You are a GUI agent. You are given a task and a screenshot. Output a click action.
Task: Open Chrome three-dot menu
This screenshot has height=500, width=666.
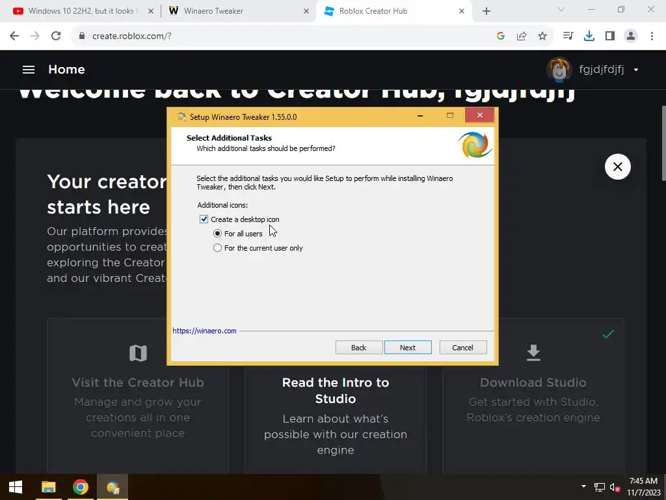pyautogui.click(x=652, y=36)
